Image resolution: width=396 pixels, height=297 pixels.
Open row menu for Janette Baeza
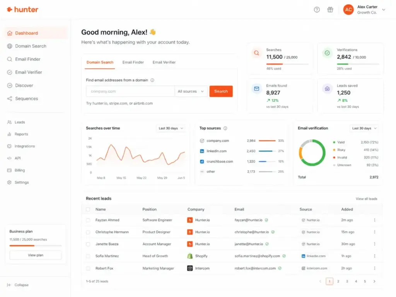click(374, 244)
